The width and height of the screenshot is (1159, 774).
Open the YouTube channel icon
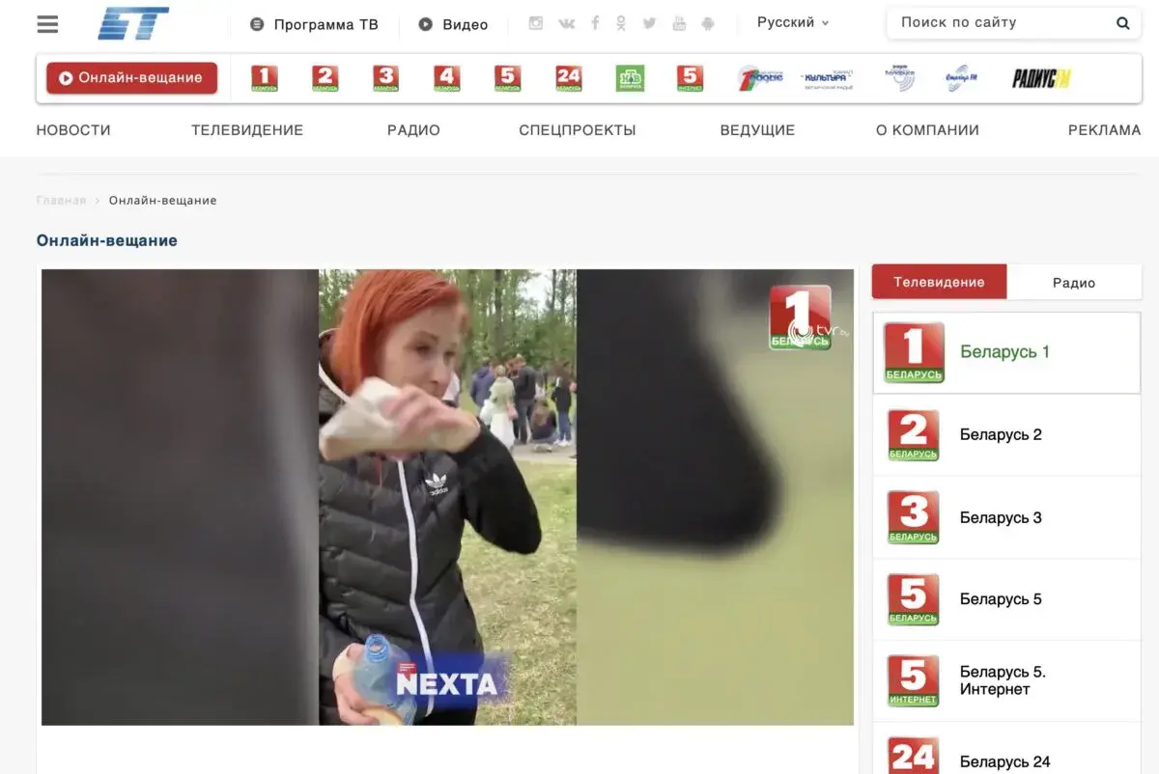[679, 23]
